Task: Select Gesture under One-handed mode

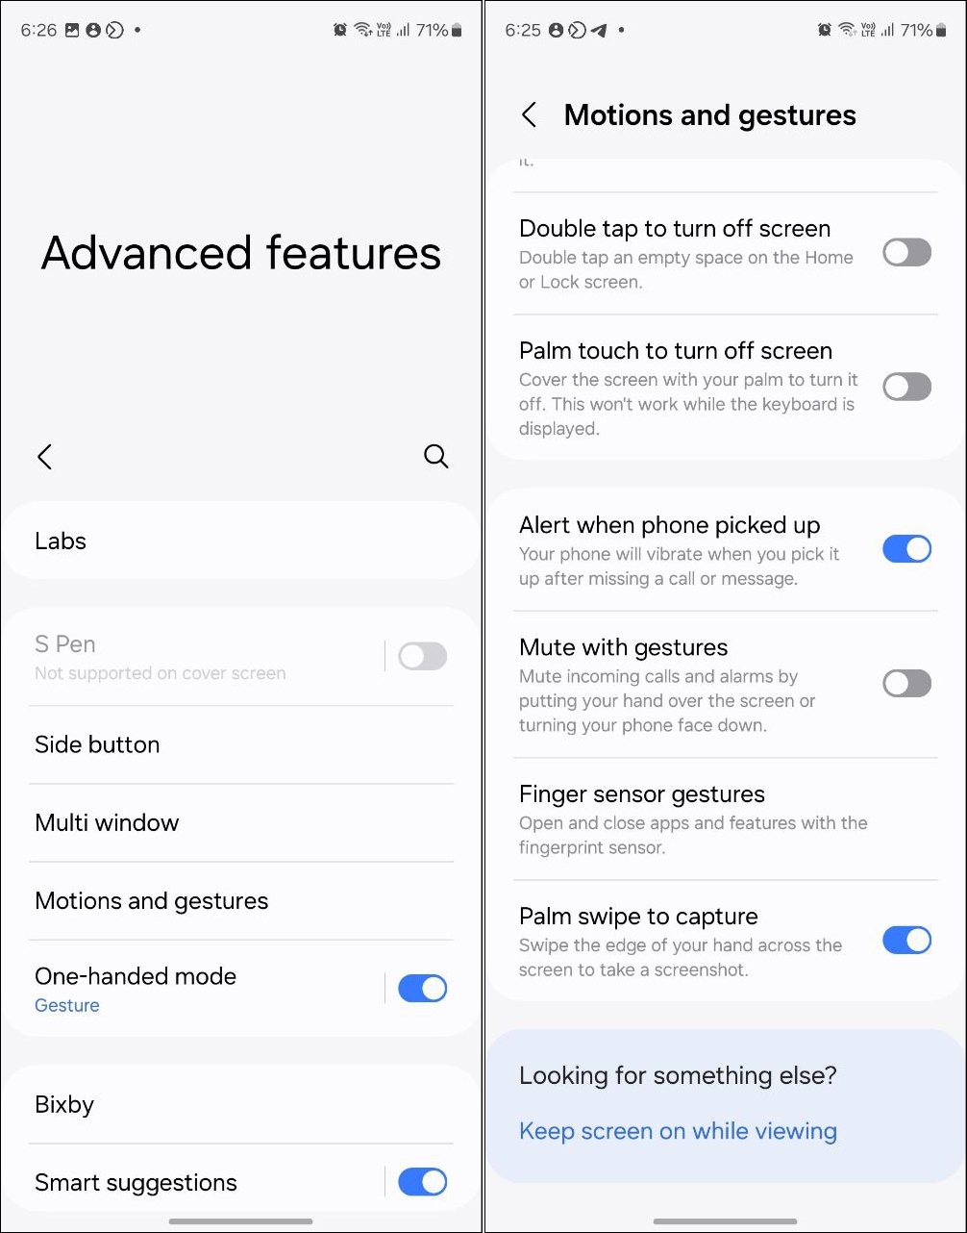Action: coord(66,1005)
